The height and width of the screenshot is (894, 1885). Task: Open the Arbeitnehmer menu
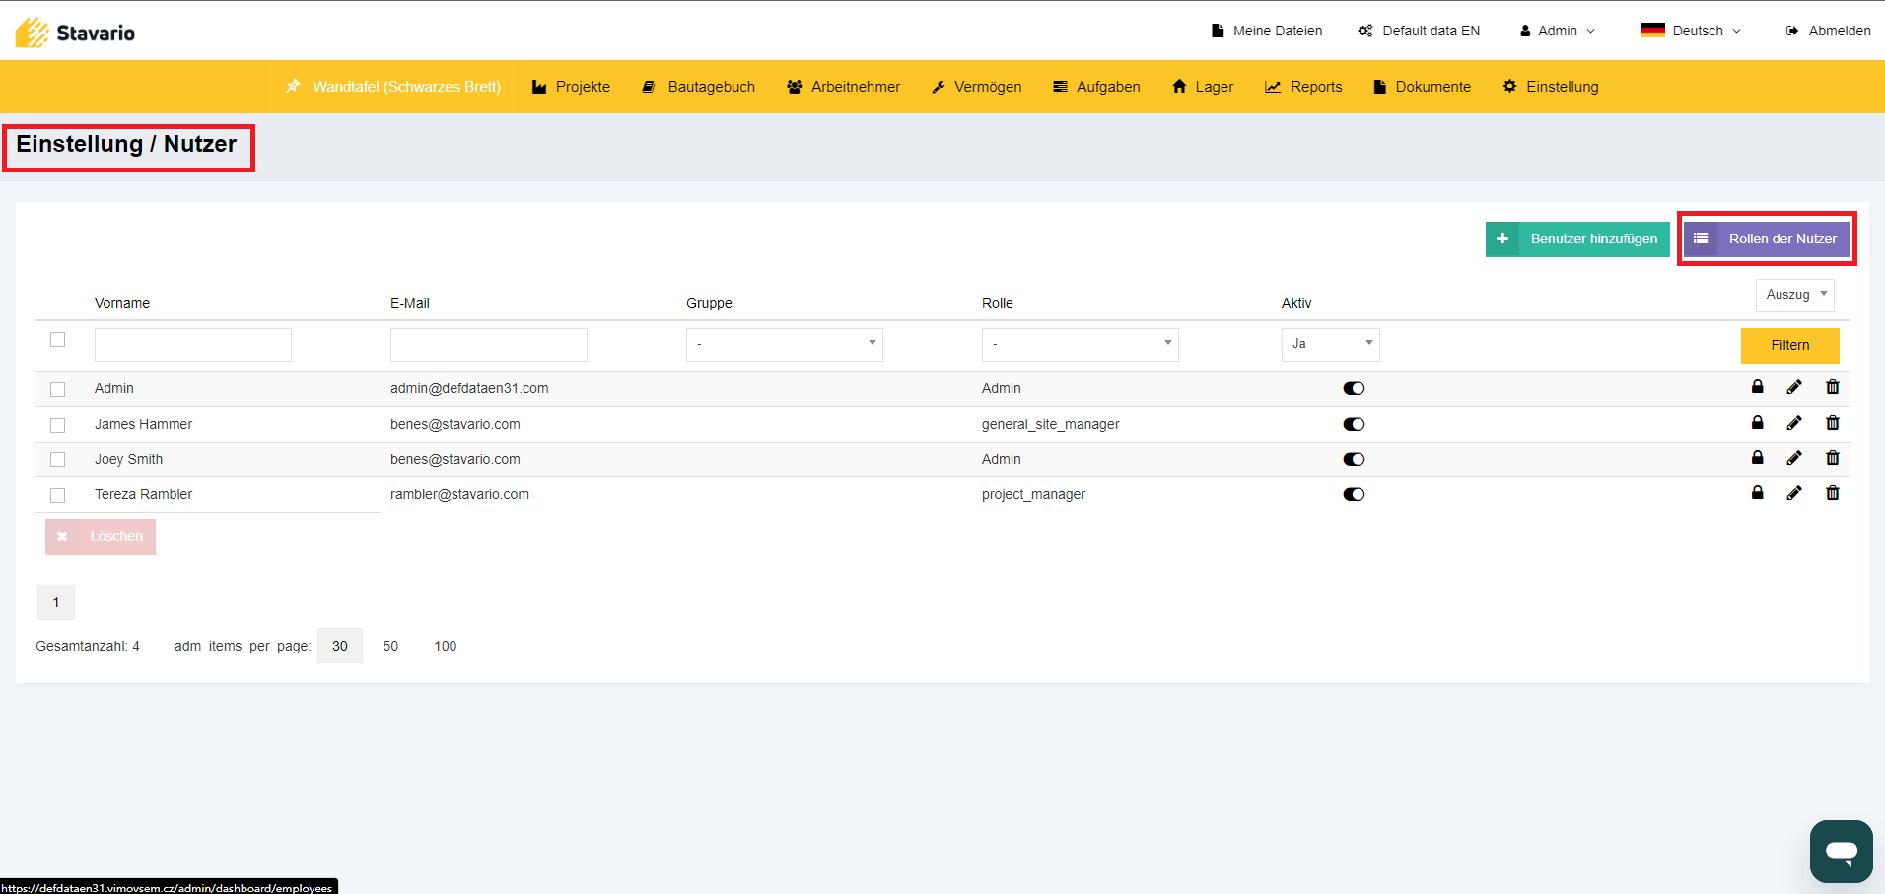pyautogui.click(x=843, y=87)
